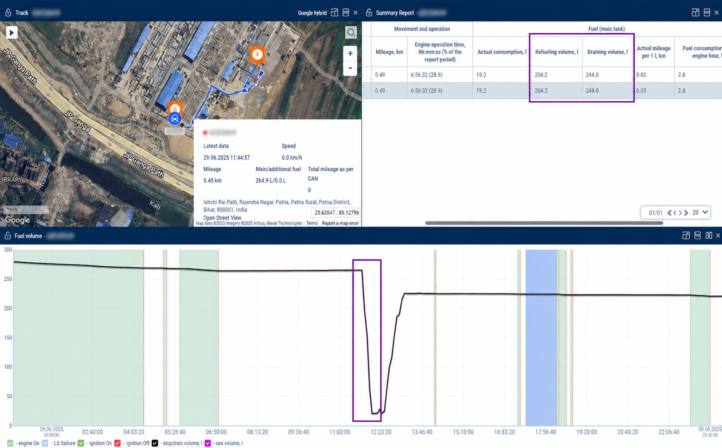Click the Google logo on the map

click(x=17, y=220)
